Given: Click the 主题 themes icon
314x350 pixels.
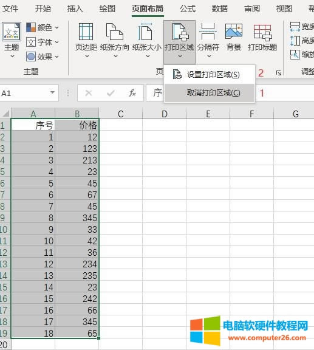Looking at the screenshot, I should (12, 32).
